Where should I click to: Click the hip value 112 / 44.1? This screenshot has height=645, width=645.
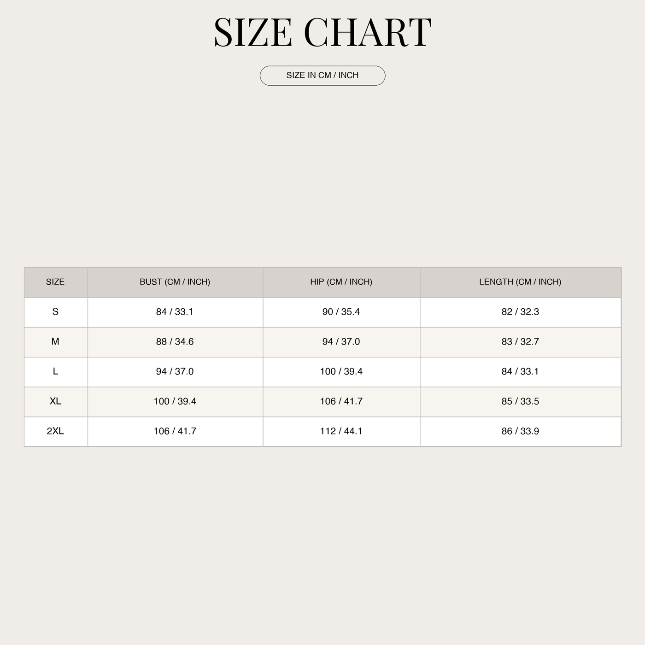(x=341, y=431)
